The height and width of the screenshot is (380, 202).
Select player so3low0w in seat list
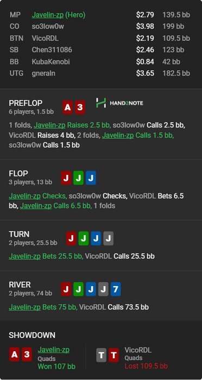tap(48, 27)
